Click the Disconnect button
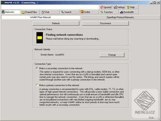Image resolution: width=161 pixels, height=121 pixels. 105,23
